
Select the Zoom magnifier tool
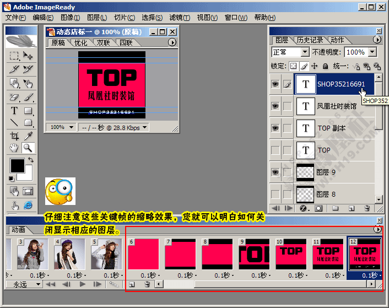(28, 148)
